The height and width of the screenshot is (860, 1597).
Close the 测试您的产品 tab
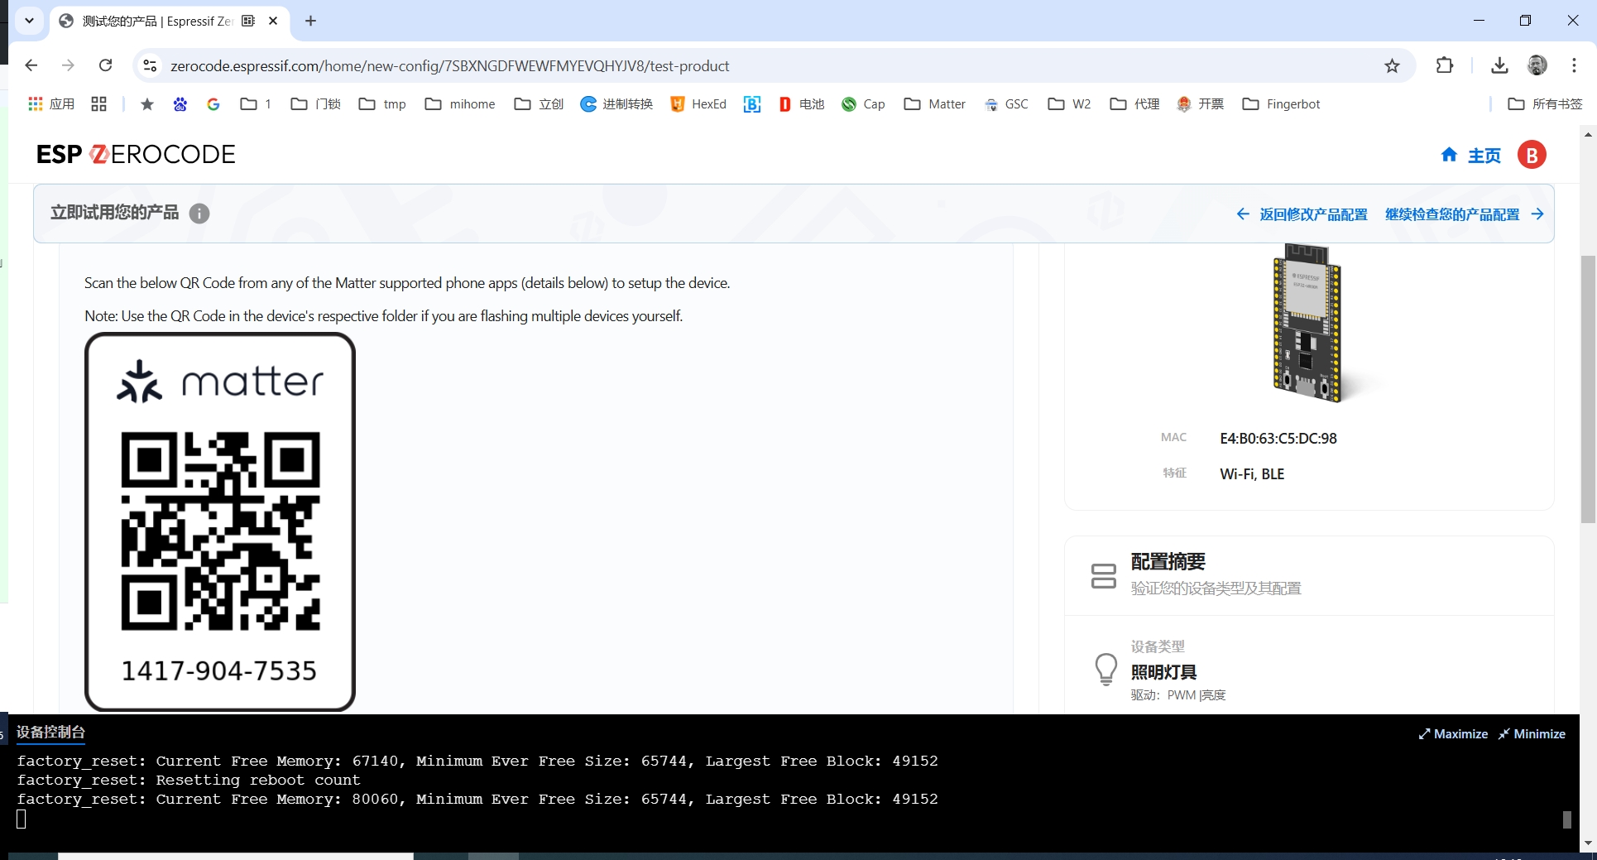(x=273, y=21)
